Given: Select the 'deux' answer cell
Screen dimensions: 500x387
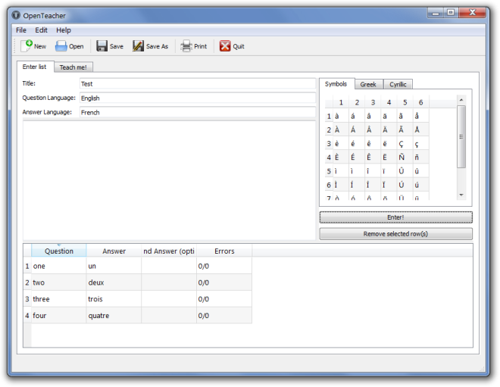Looking at the screenshot, I should click(x=114, y=282).
